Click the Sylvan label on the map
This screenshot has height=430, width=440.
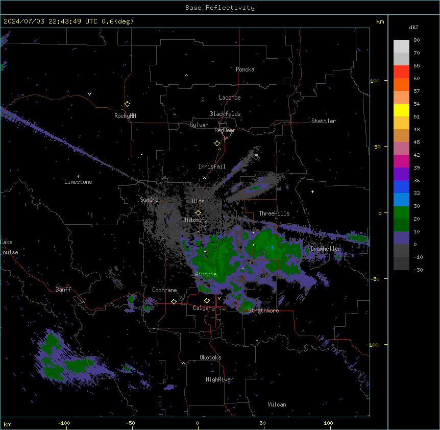pos(199,125)
